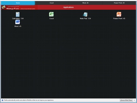Open the Calculator .134 application icon
The height and width of the screenshot is (103, 137).
pos(18,14)
